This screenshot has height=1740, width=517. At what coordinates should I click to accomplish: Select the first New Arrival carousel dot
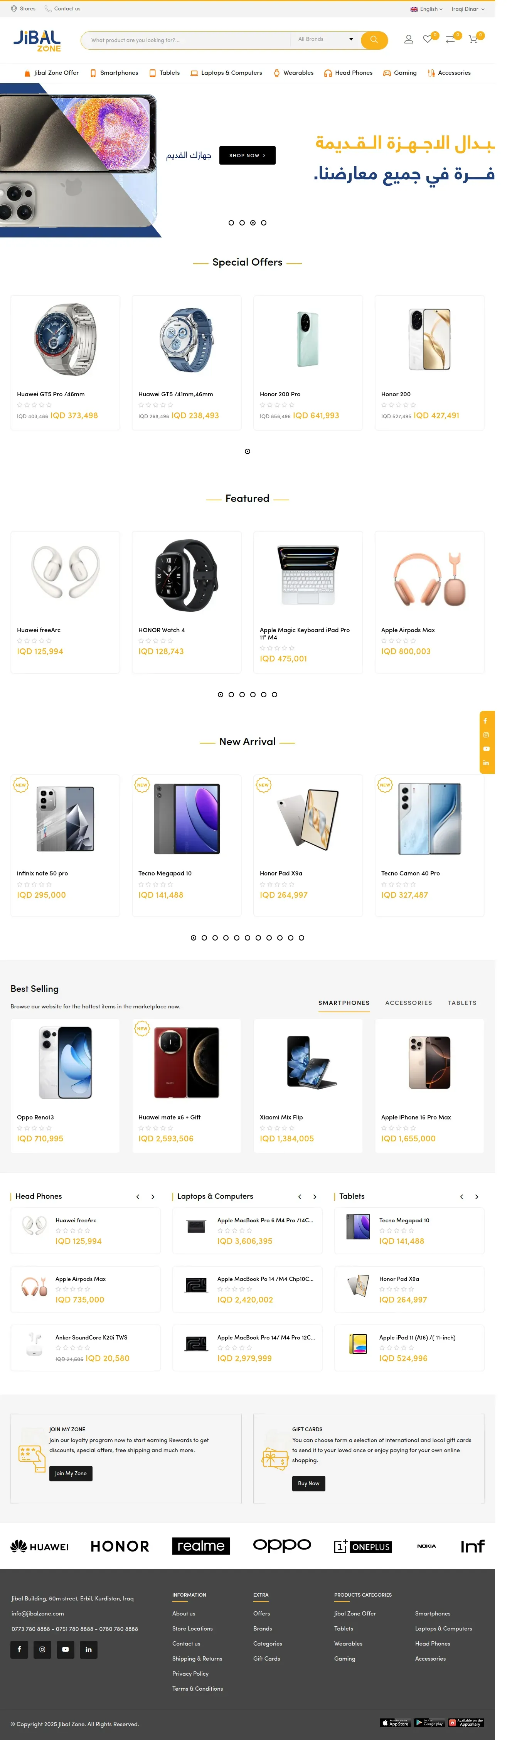point(193,937)
